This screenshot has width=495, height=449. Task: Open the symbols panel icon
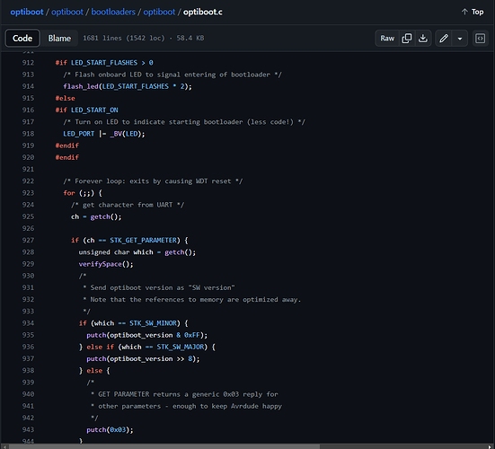480,39
